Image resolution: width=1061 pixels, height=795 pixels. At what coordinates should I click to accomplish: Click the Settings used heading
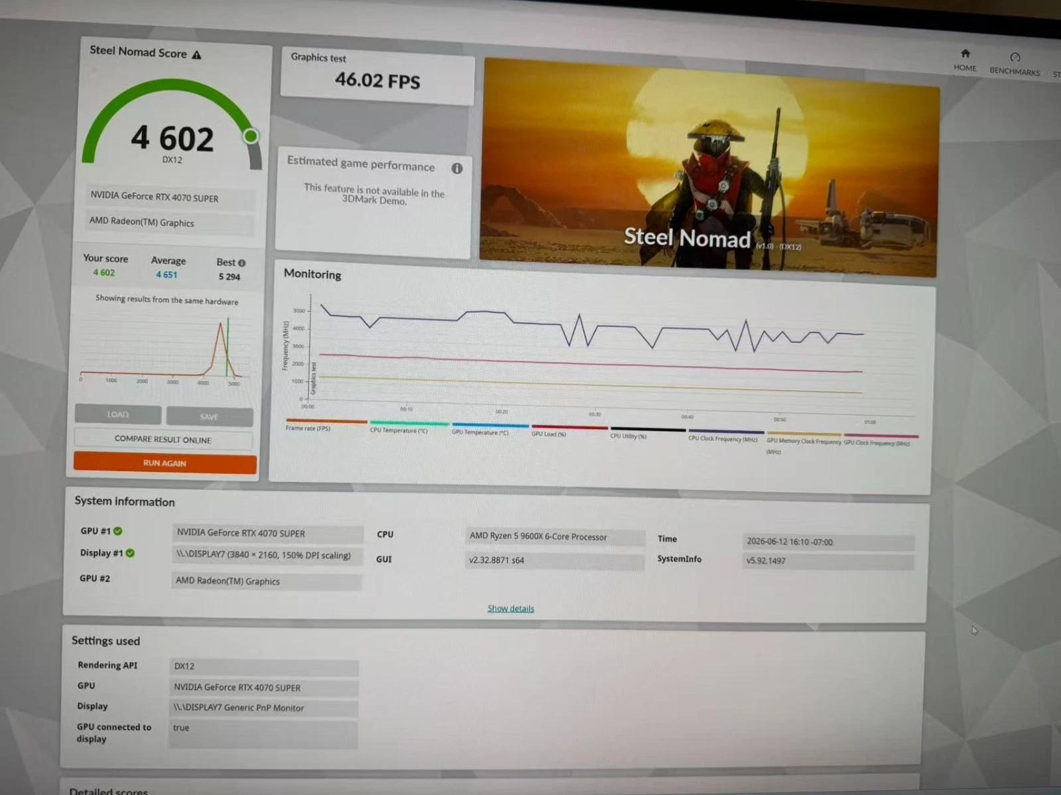click(x=105, y=641)
